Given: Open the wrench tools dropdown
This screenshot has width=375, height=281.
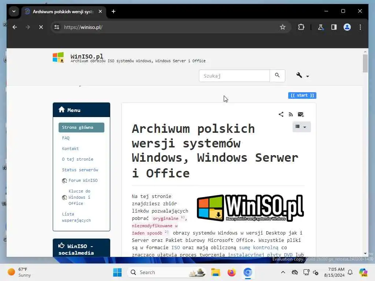Looking at the screenshot, I should click(302, 75).
